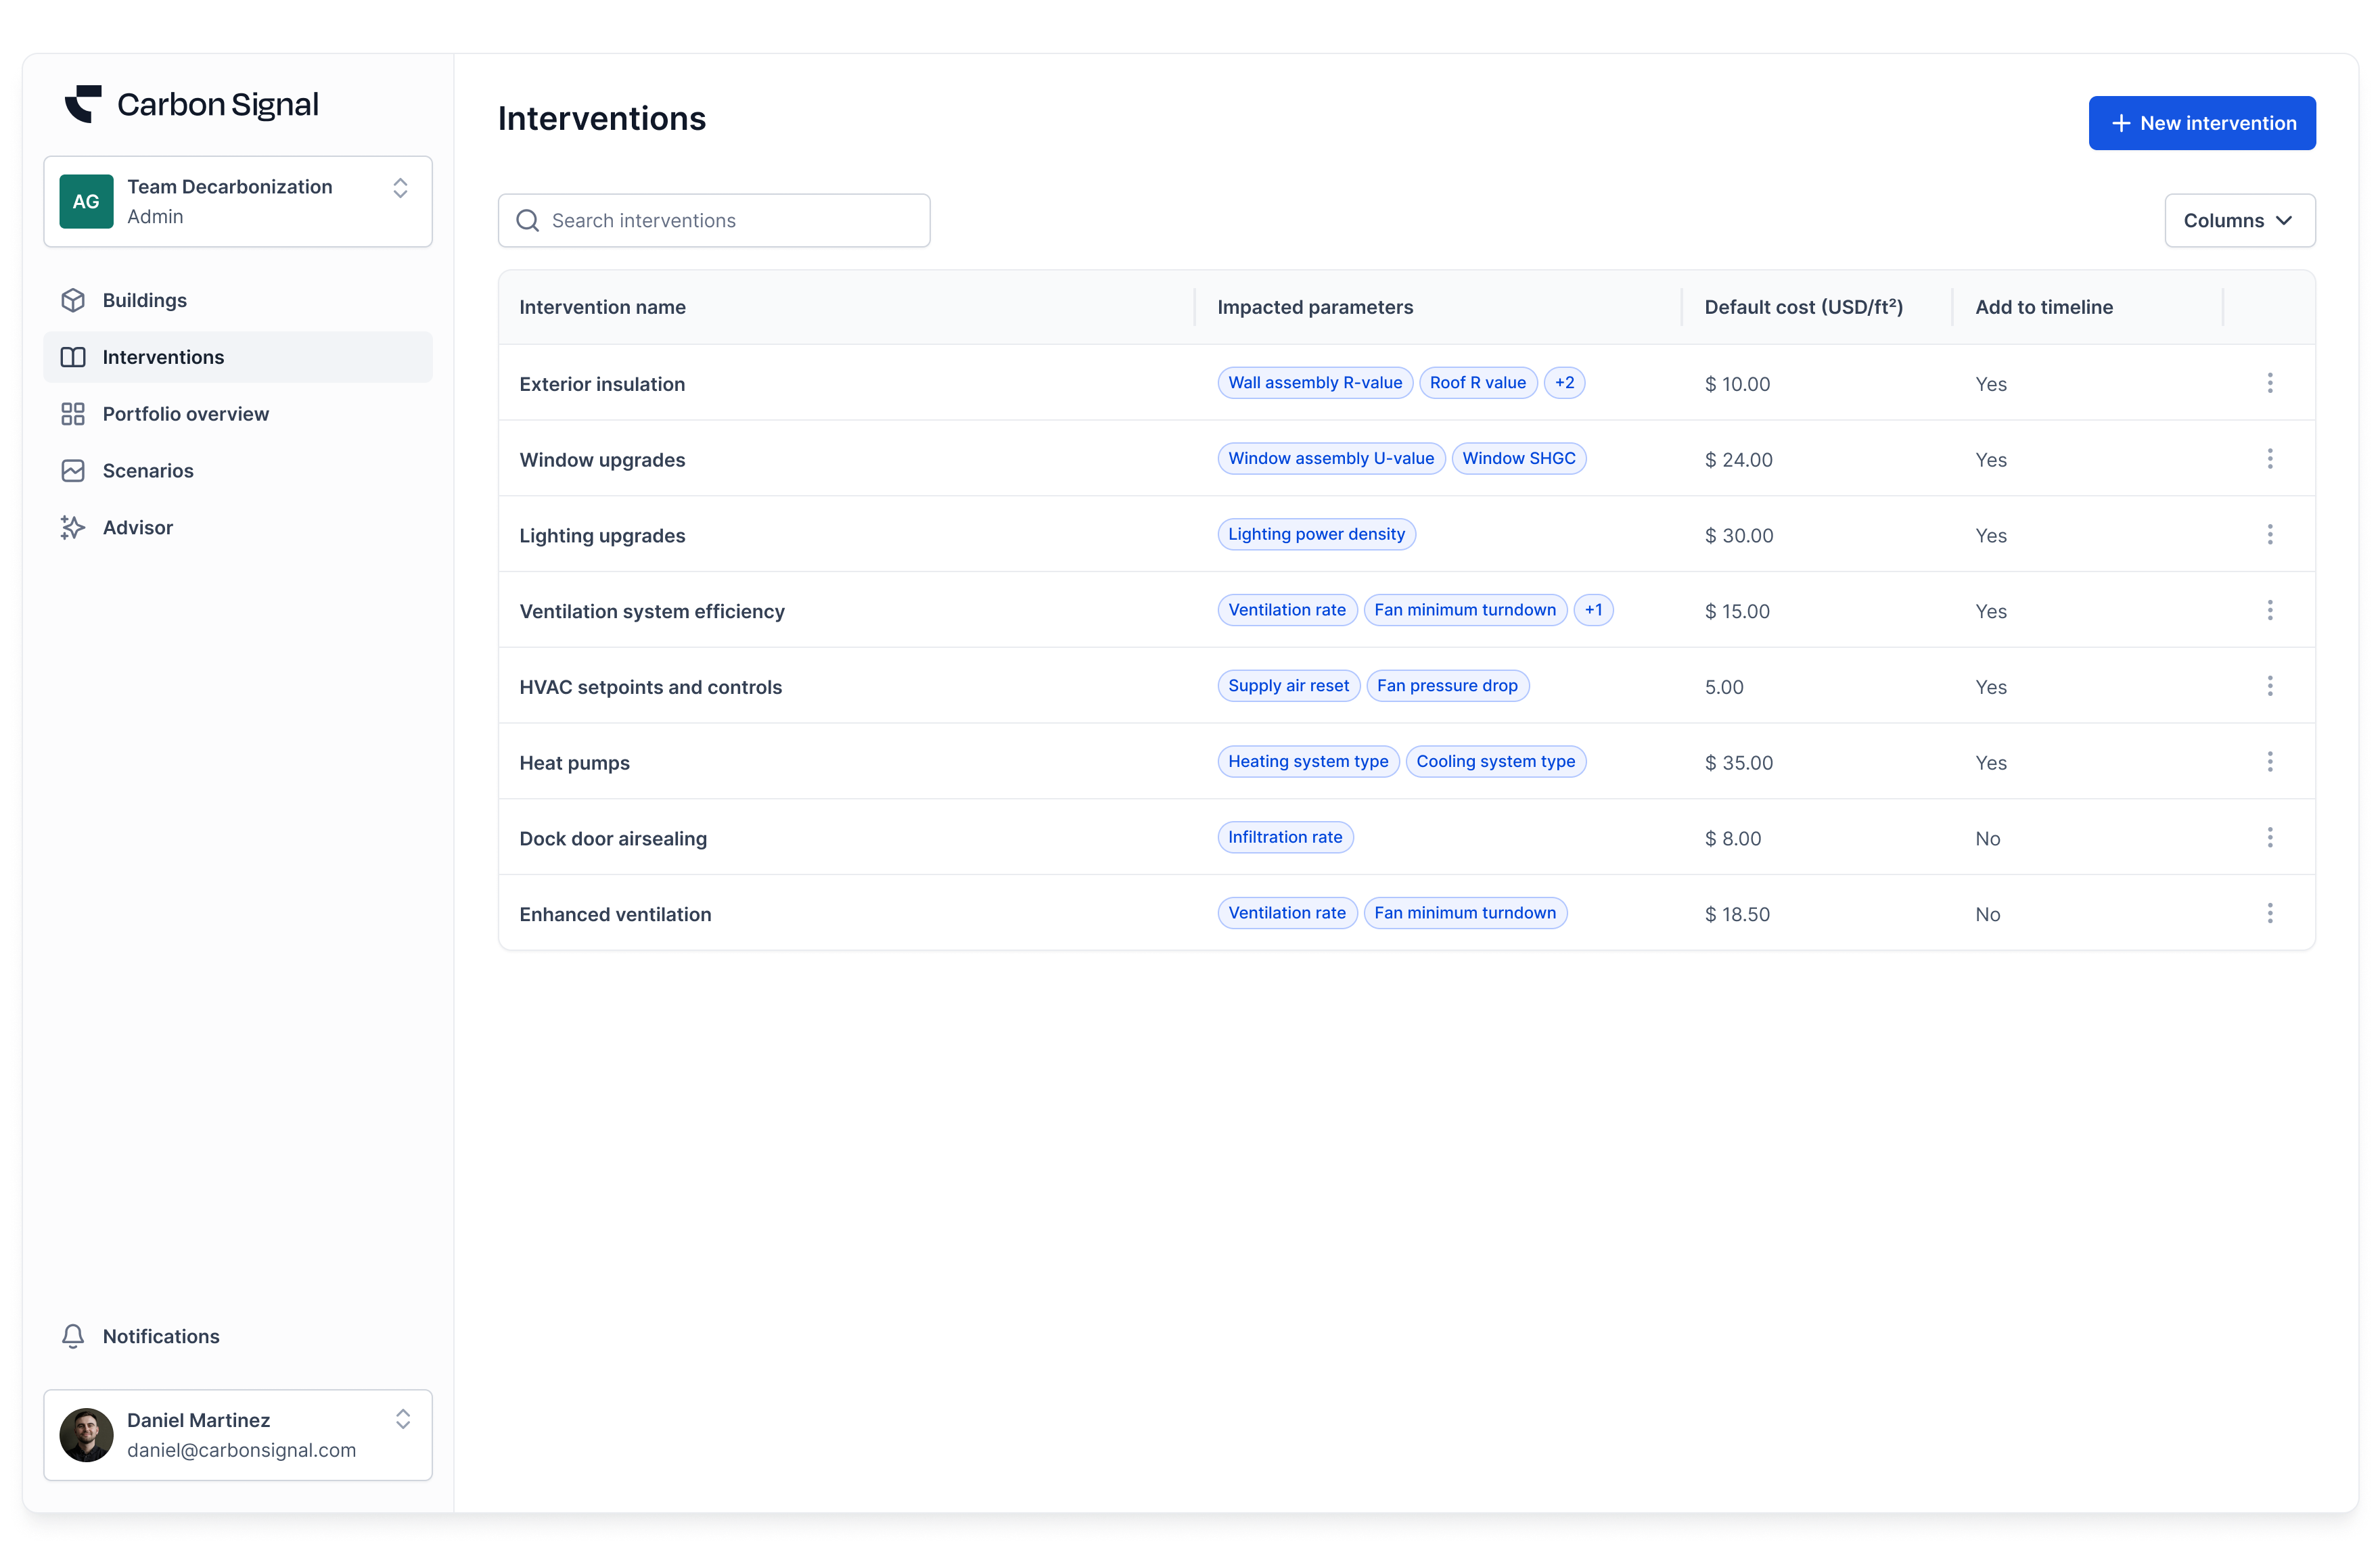
Task: Click the Portfolio overview grid icon
Action: point(73,414)
